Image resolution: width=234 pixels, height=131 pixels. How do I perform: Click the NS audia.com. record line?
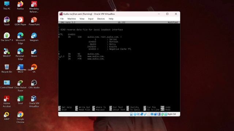click(x=79, y=54)
